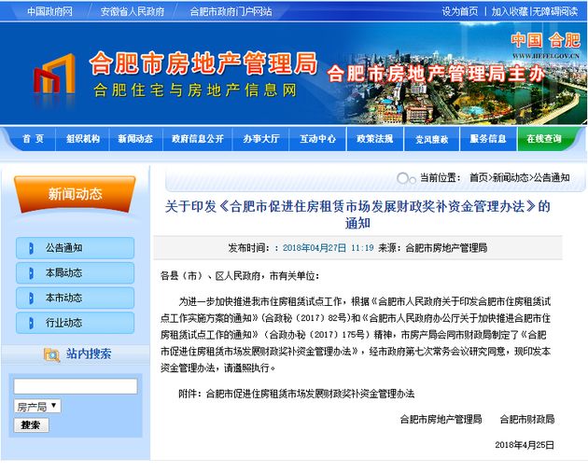Open the 互动中心 navigation tab
This screenshot has width=588, height=472.
(x=317, y=139)
